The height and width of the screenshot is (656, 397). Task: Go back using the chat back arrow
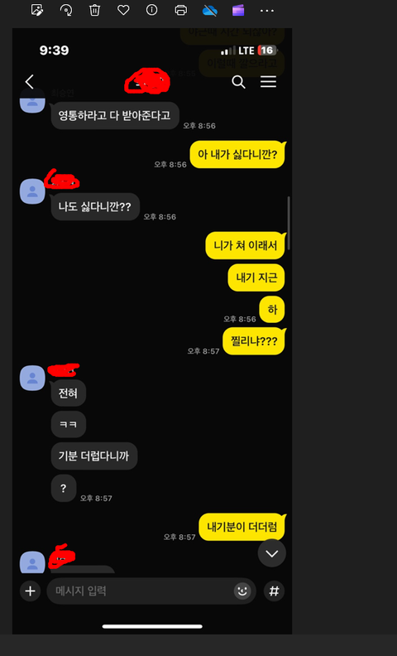click(x=29, y=82)
